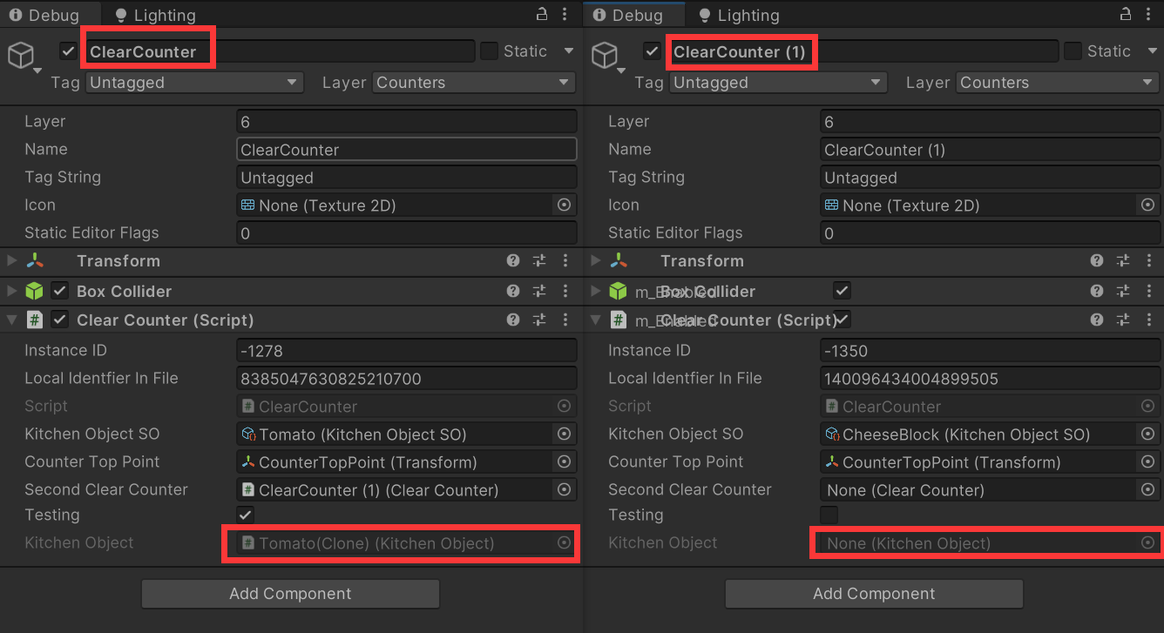Viewport: 1164px width, 633px height.
Task: Click the cube icon beside ClearCounter name field
Action: (x=21, y=54)
